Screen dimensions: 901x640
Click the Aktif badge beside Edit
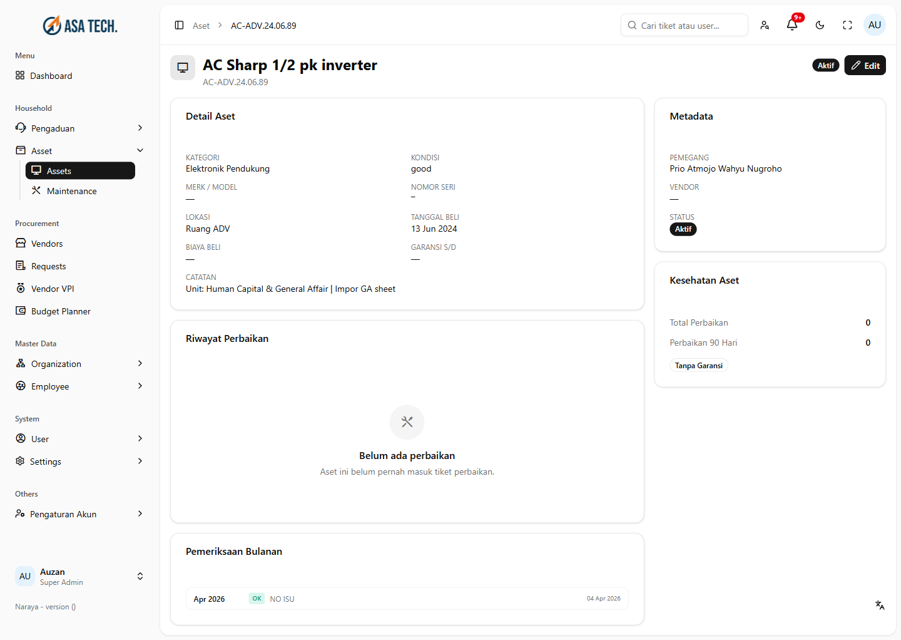[826, 65]
